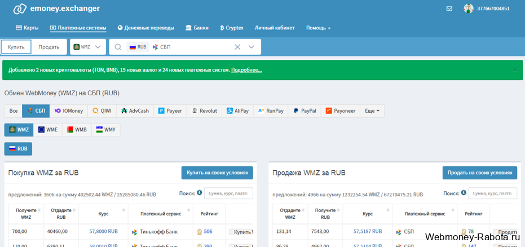Select the Payeer payment filter tab
Screen dimensions: 525x247
click(x=170, y=111)
